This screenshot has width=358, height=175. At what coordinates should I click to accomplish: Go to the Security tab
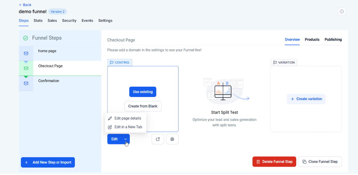pos(69,20)
